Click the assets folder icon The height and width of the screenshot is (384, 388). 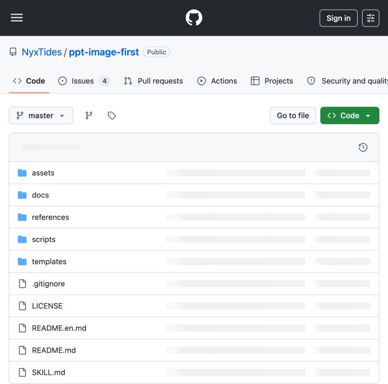tap(22, 173)
